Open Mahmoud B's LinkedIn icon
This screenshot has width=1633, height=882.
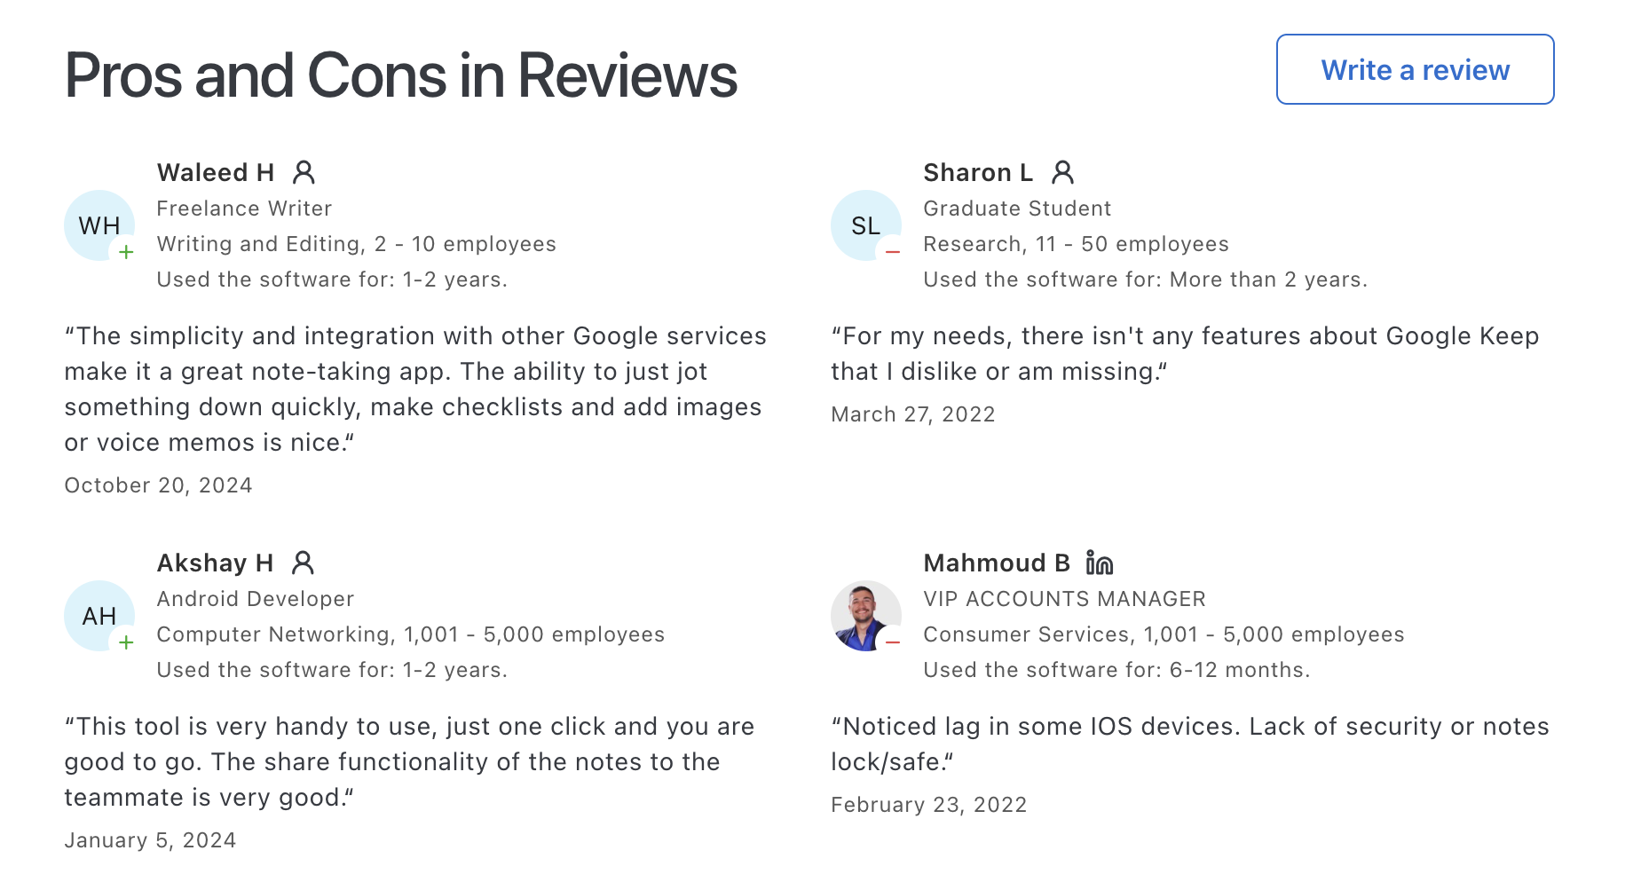(x=1099, y=563)
